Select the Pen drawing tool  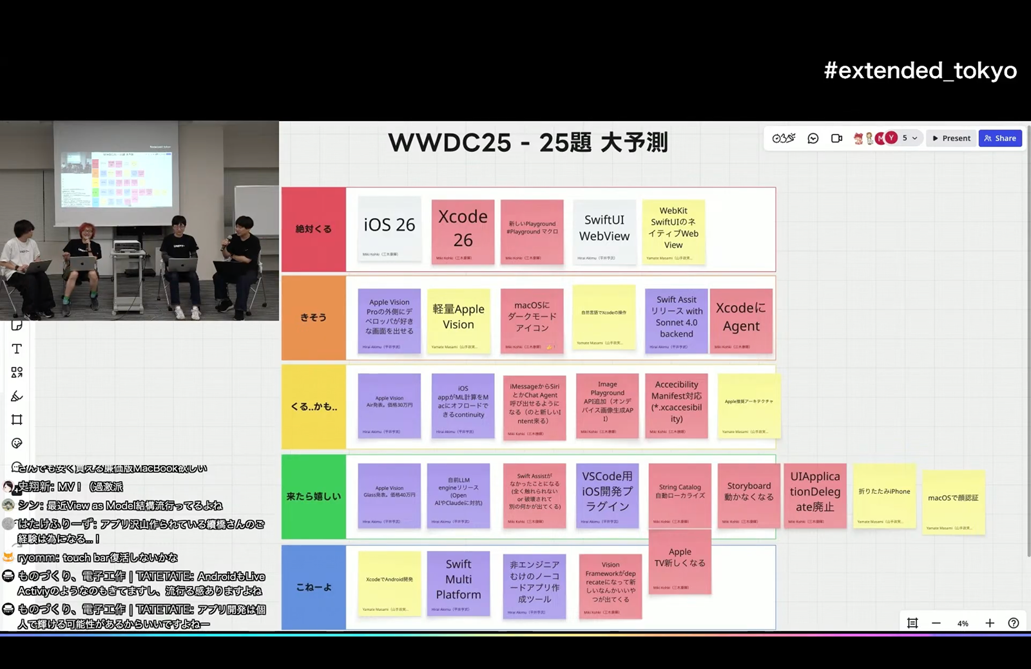coord(17,396)
